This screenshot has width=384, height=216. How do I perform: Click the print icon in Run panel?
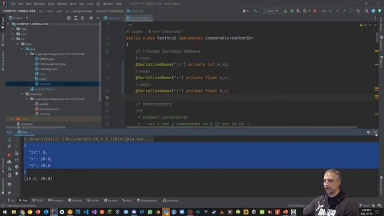coord(17,167)
